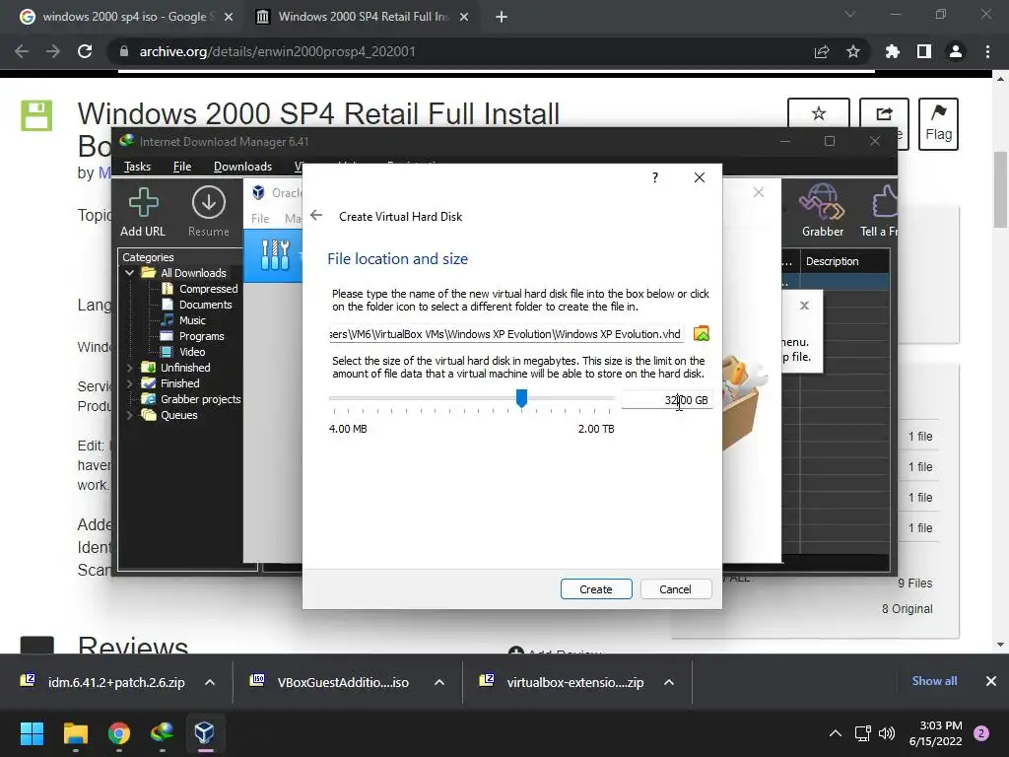Image resolution: width=1009 pixels, height=757 pixels.
Task: Click Cancel button in hard disk dialog
Action: coord(676,589)
